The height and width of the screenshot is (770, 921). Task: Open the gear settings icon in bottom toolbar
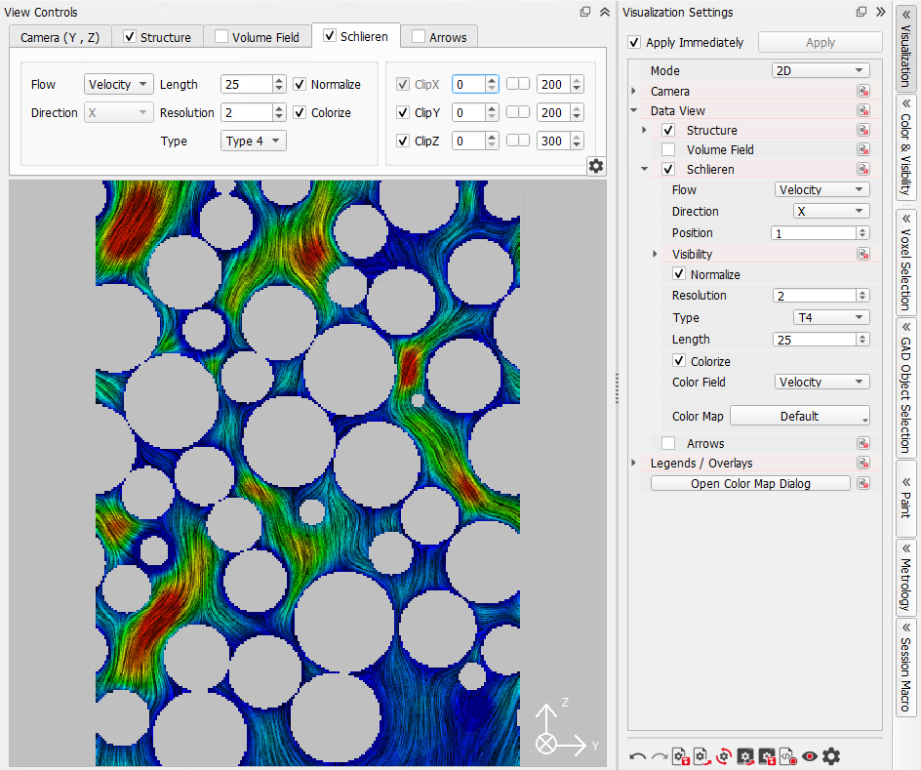pos(831,756)
